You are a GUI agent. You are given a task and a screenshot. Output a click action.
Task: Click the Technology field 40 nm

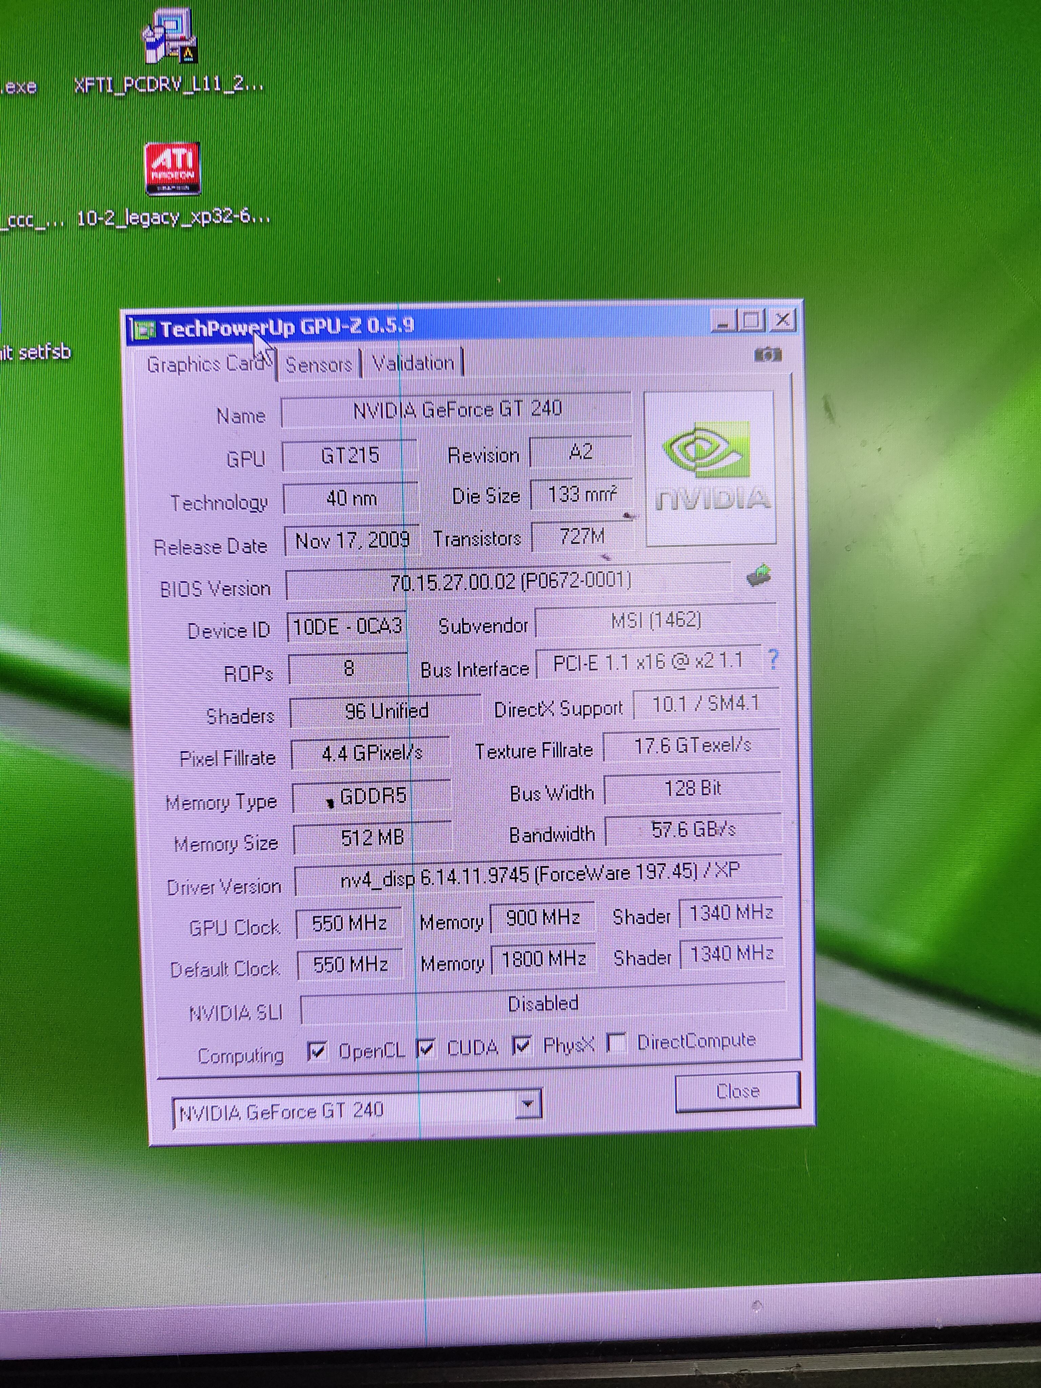pyautogui.click(x=351, y=498)
